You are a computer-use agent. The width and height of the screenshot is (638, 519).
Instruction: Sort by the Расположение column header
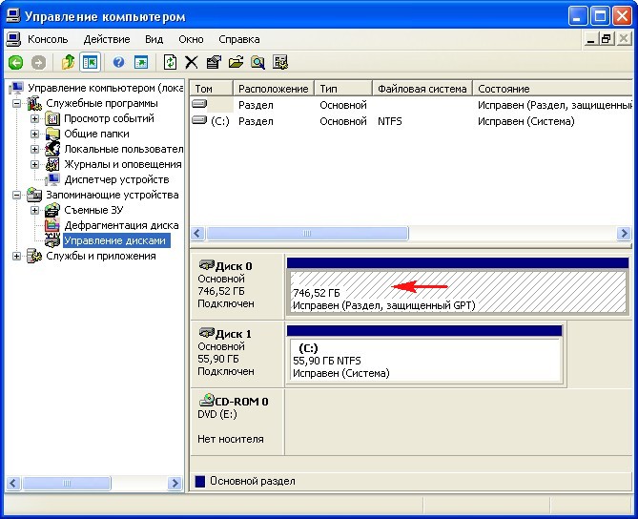click(x=274, y=89)
